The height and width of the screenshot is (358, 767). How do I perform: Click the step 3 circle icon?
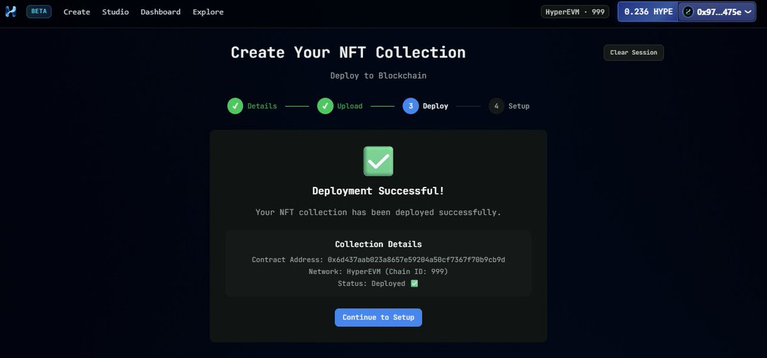(x=411, y=106)
